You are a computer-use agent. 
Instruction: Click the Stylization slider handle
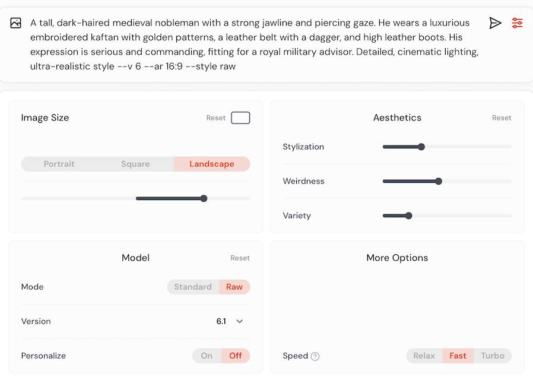pos(421,147)
